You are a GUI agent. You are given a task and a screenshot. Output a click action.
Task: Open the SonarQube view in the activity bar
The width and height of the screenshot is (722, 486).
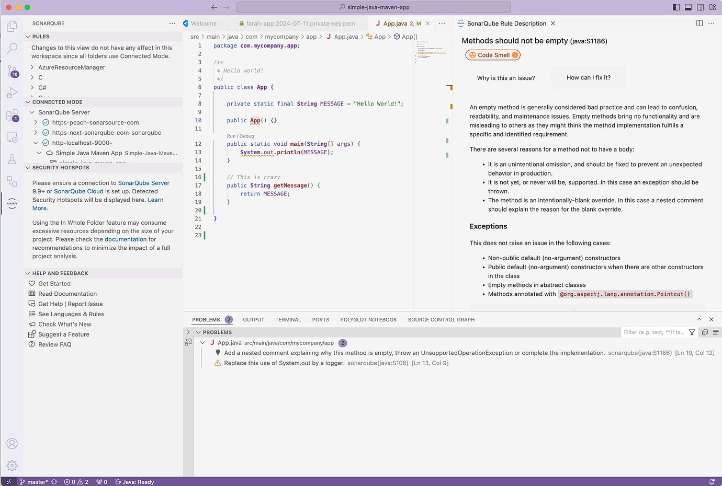click(x=12, y=204)
